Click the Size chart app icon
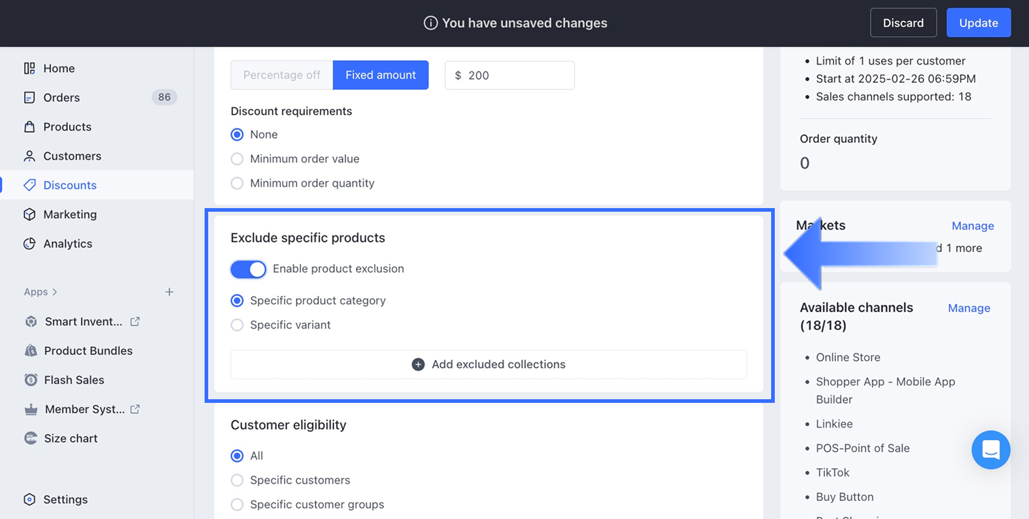 [31, 439]
